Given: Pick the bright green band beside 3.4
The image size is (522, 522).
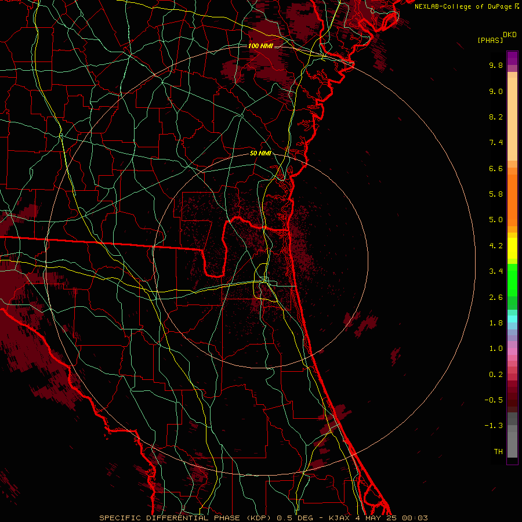Looking at the screenshot, I should click(x=512, y=280).
